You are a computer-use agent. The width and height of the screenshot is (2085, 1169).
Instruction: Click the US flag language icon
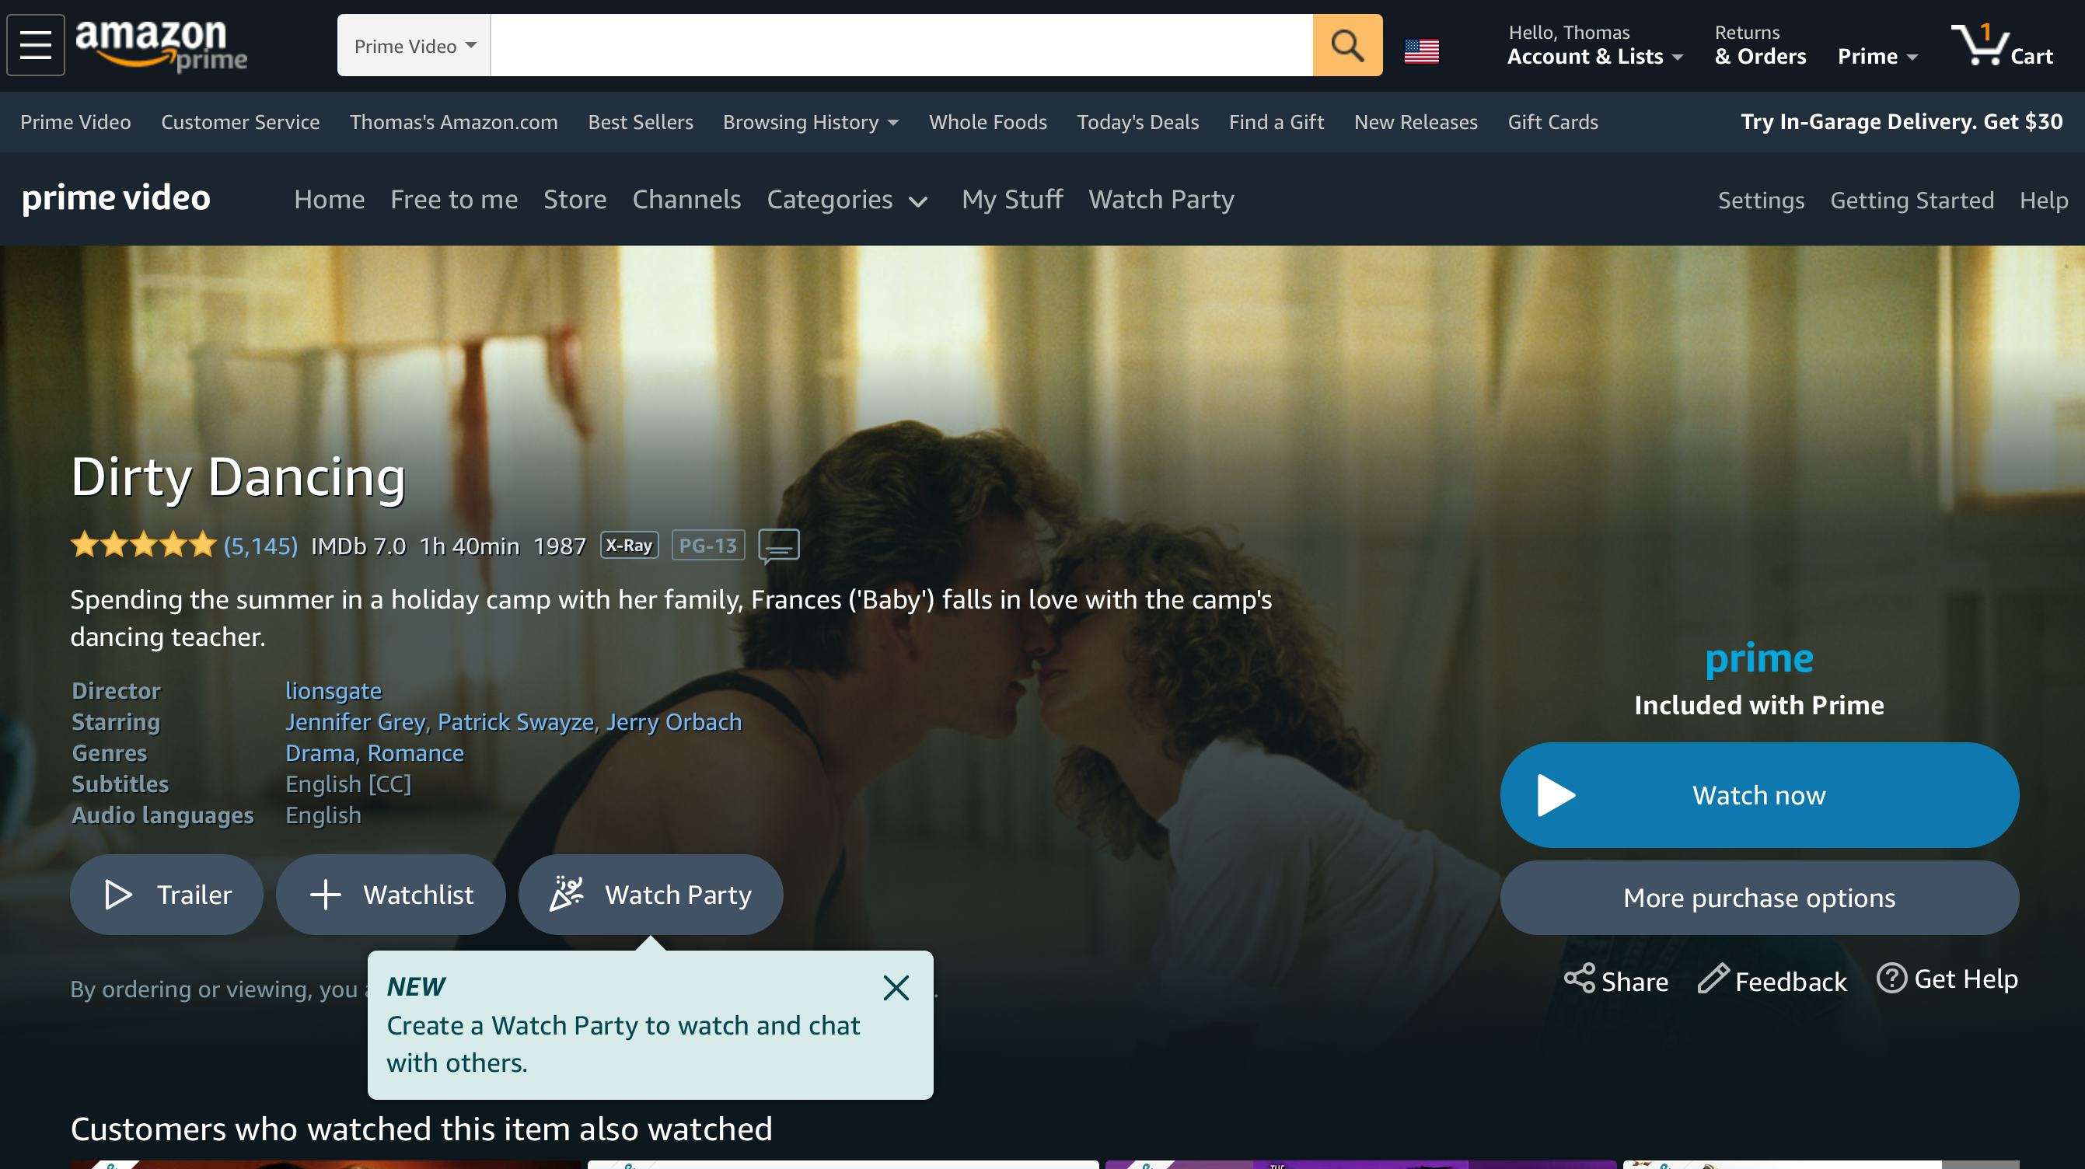(1423, 48)
